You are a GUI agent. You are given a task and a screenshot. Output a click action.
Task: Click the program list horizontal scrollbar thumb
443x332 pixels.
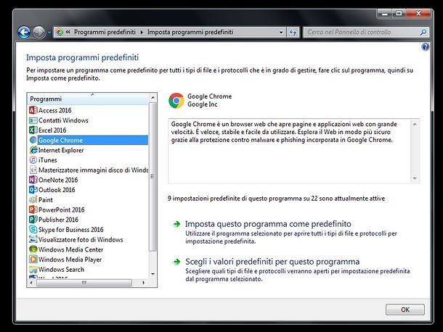84,283
